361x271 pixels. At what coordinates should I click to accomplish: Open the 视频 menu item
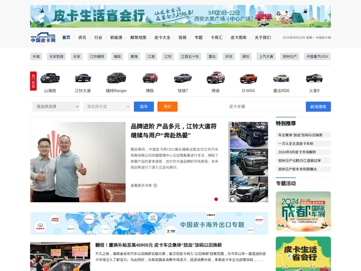[x=183, y=37]
